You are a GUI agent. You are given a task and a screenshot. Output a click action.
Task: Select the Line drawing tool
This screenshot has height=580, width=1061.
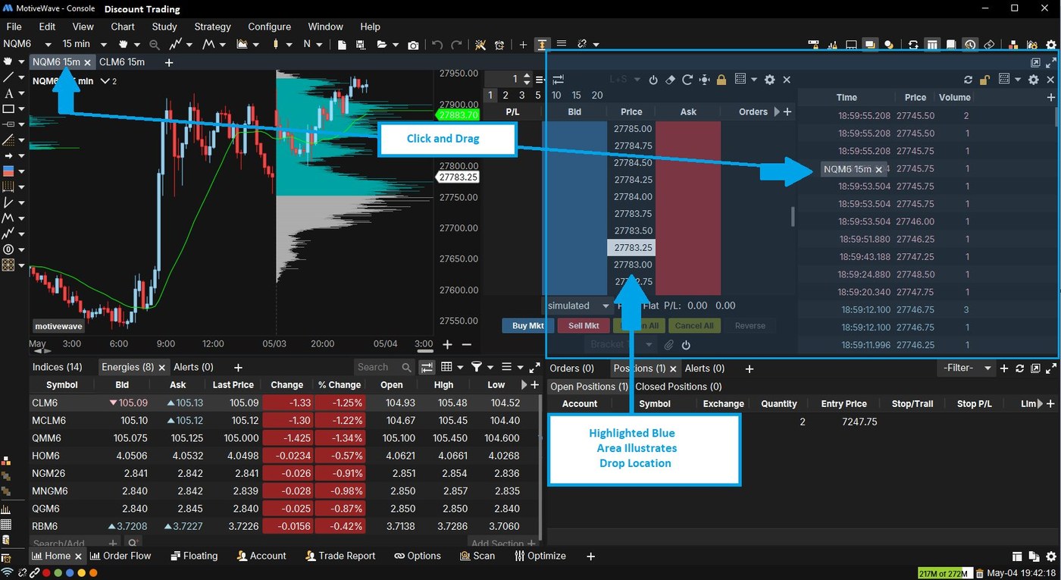click(x=9, y=77)
